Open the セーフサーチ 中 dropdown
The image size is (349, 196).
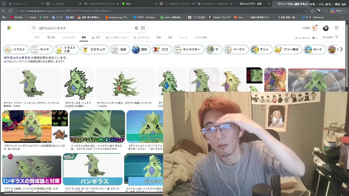pos(306,38)
